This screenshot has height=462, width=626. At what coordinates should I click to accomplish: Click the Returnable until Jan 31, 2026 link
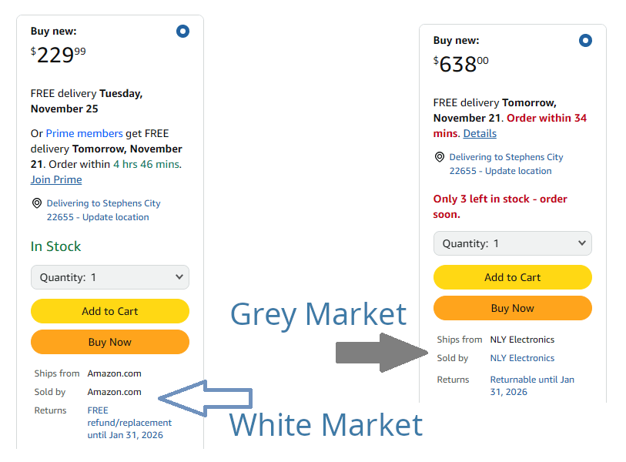(x=532, y=385)
